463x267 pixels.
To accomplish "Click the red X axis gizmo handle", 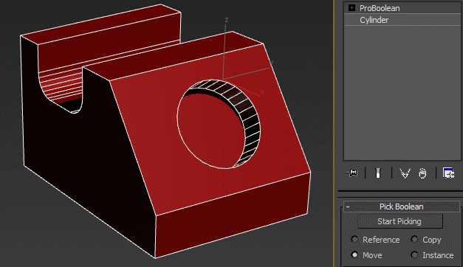I will click(x=262, y=92).
